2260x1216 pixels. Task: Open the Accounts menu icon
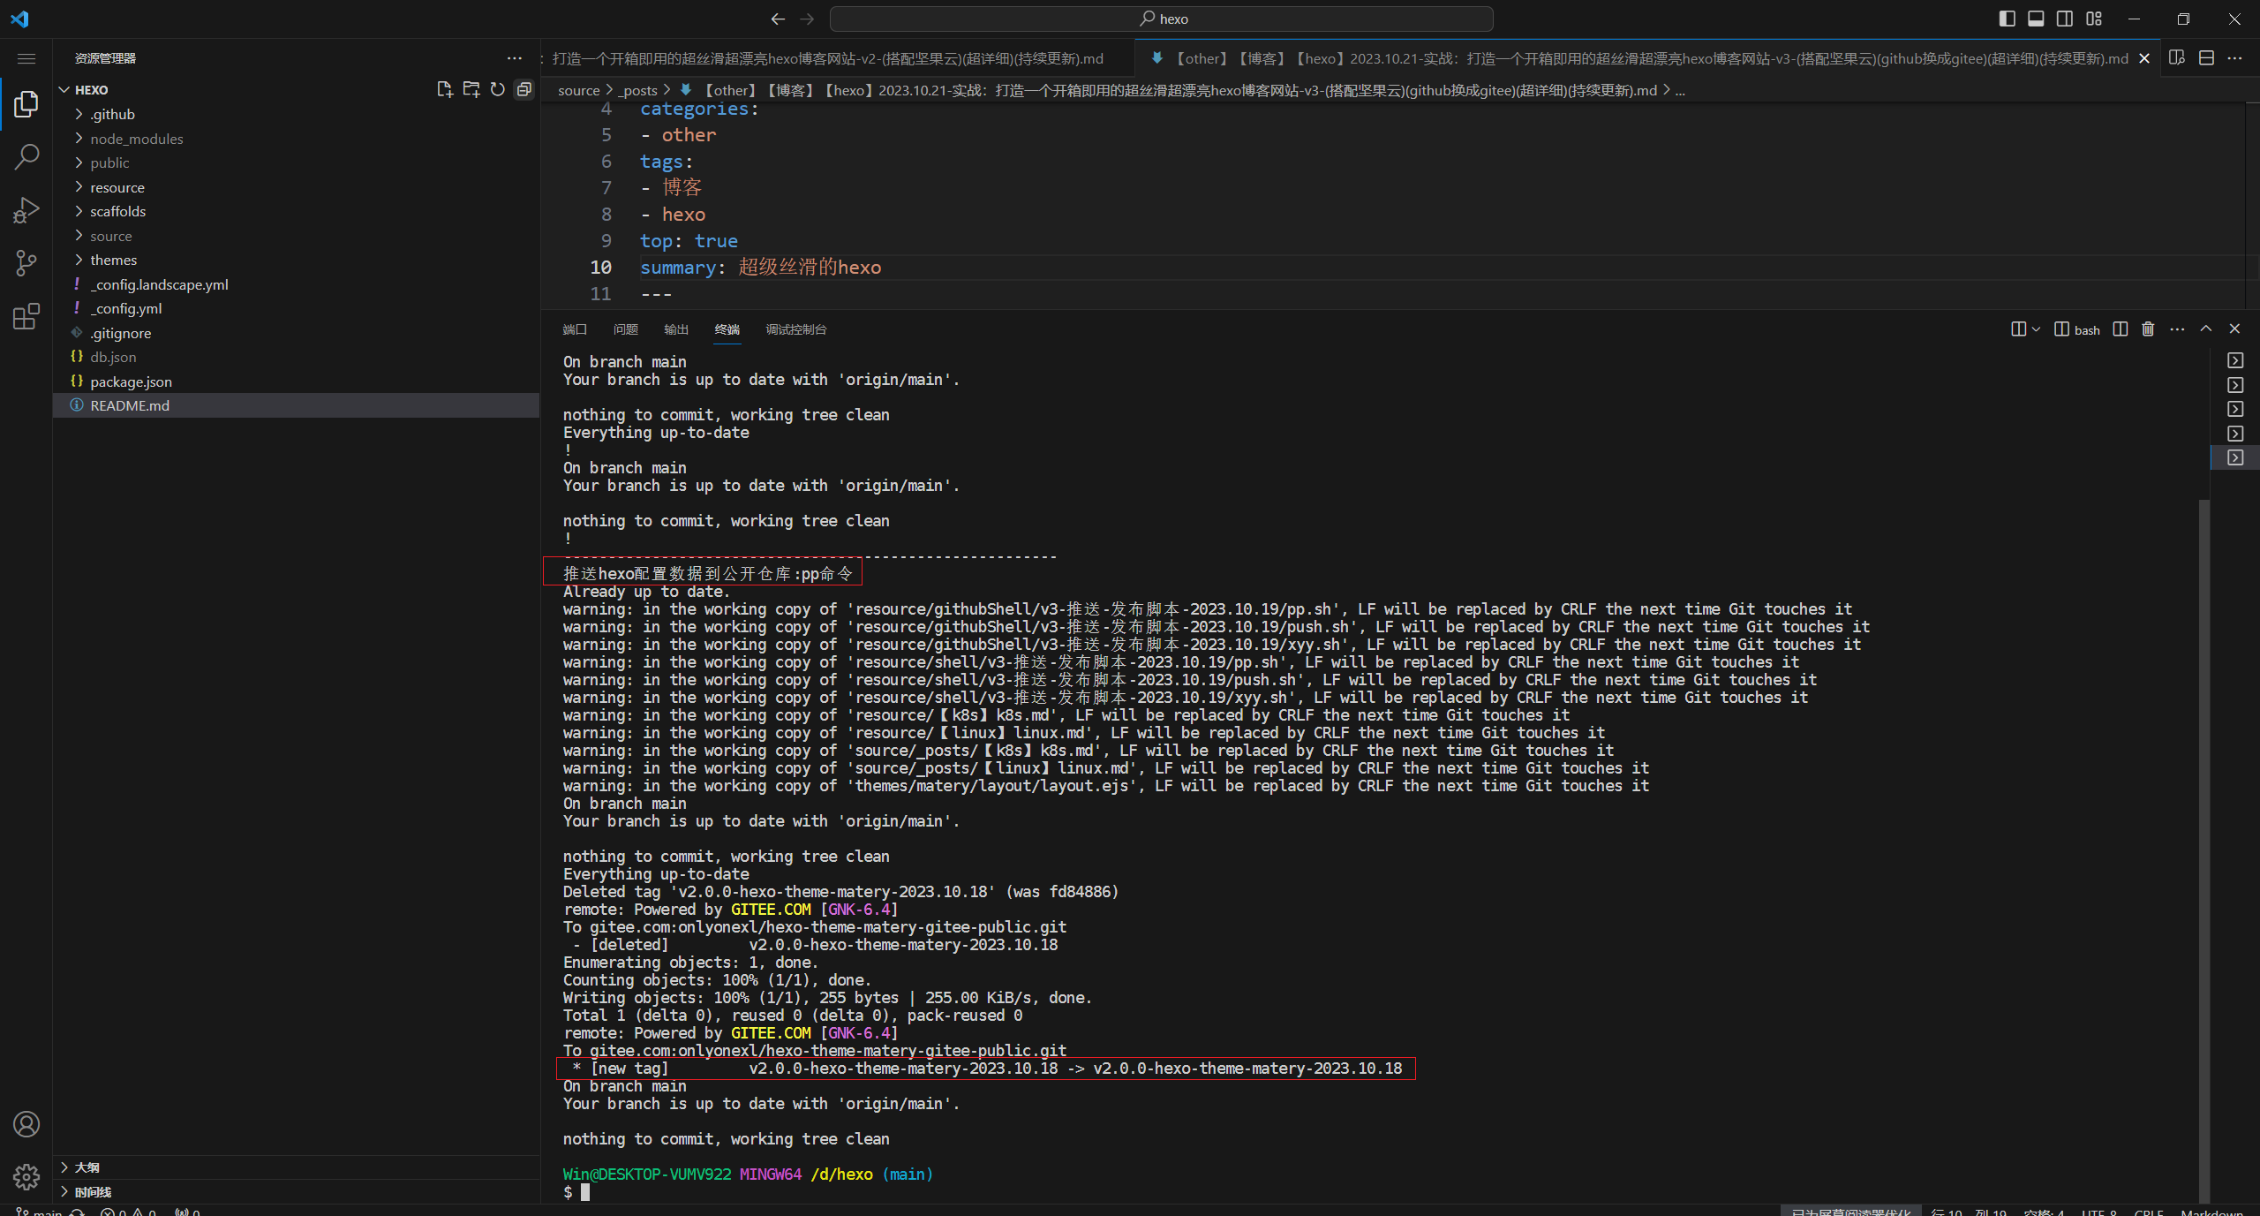click(26, 1124)
